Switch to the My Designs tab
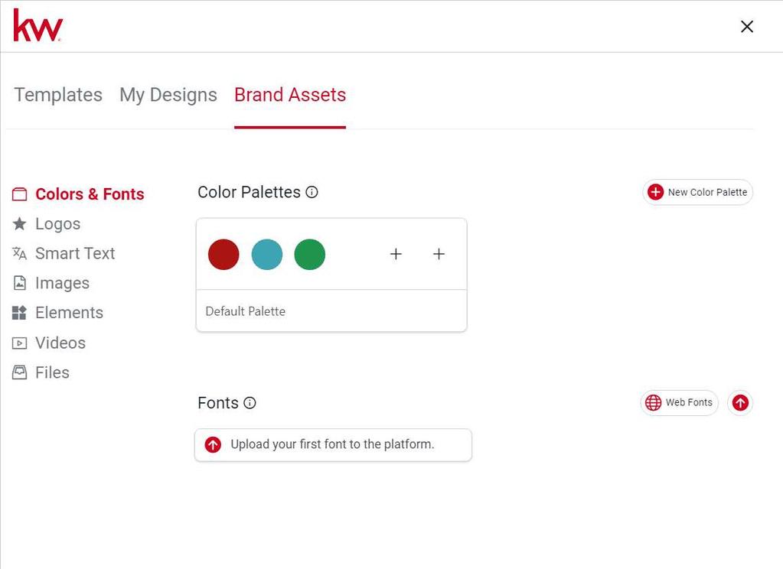 (x=168, y=95)
